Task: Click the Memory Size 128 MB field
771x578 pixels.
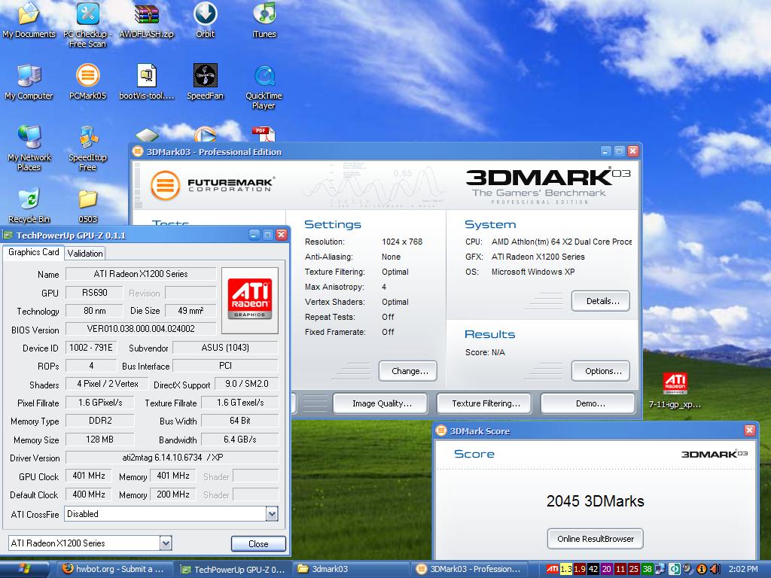Action: pyautogui.click(x=100, y=440)
